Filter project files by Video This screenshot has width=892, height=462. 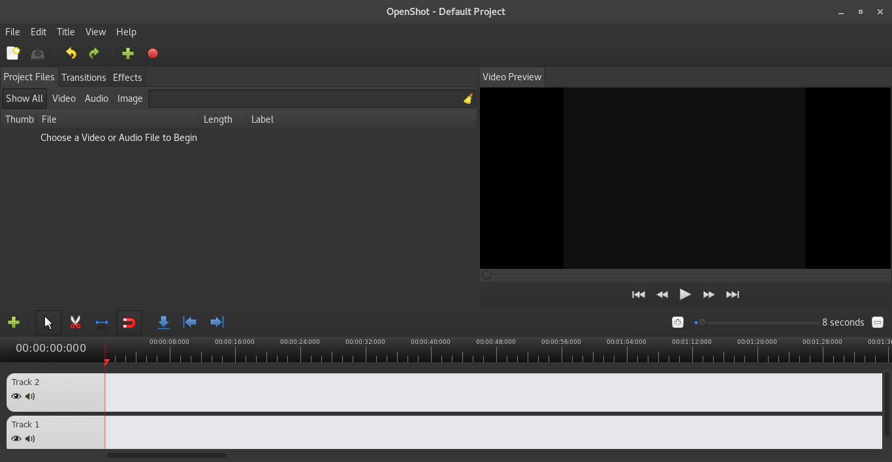[x=64, y=99]
